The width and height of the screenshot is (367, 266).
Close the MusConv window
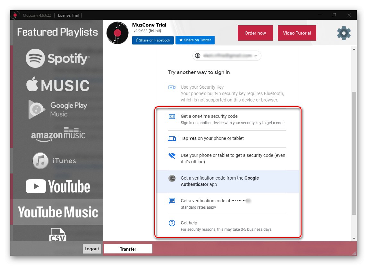tap(349, 15)
